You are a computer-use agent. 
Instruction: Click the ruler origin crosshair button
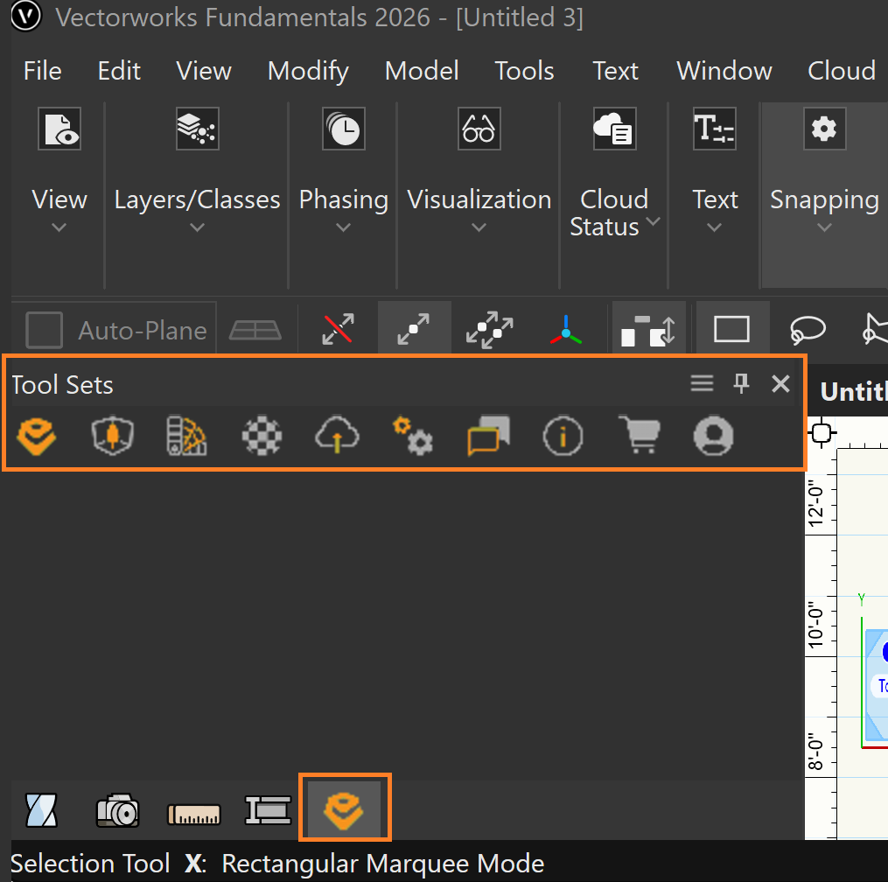click(x=822, y=433)
